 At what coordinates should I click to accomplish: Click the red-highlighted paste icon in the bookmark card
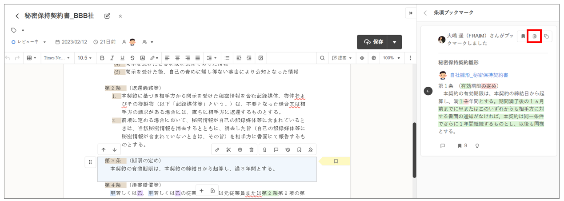[534, 36]
